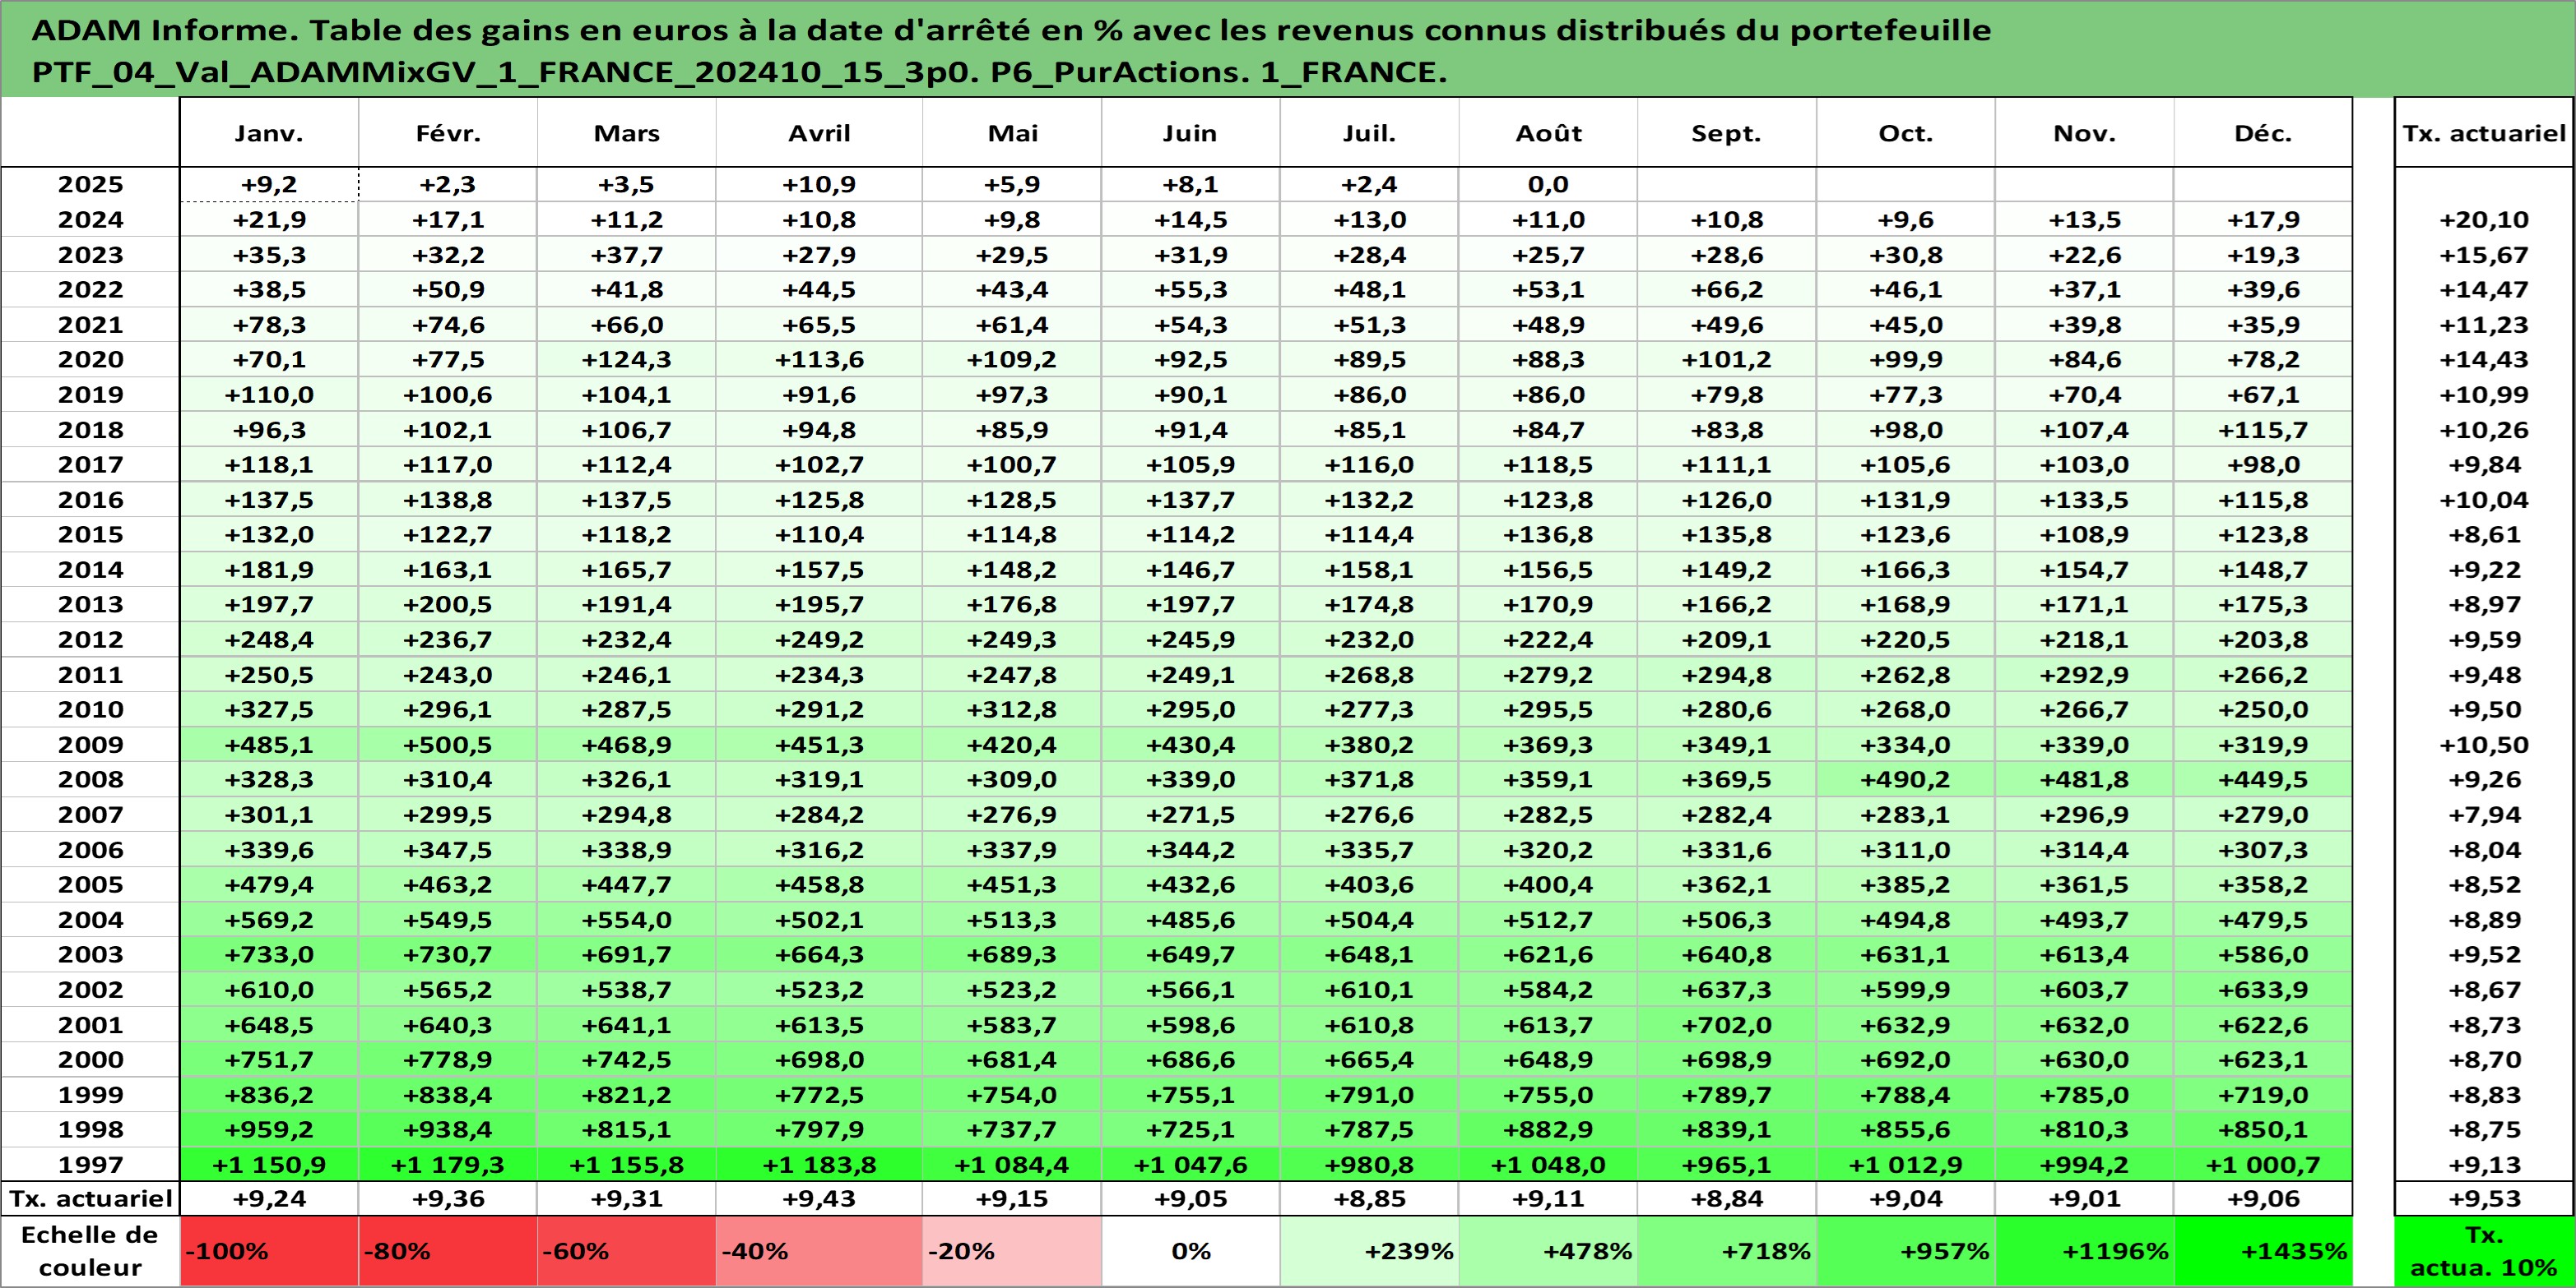
Task: Click the Août column header
Action: click(1548, 133)
